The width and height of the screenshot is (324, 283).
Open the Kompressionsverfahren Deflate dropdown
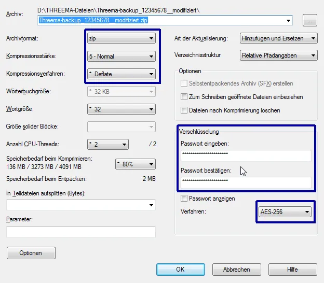(121, 74)
